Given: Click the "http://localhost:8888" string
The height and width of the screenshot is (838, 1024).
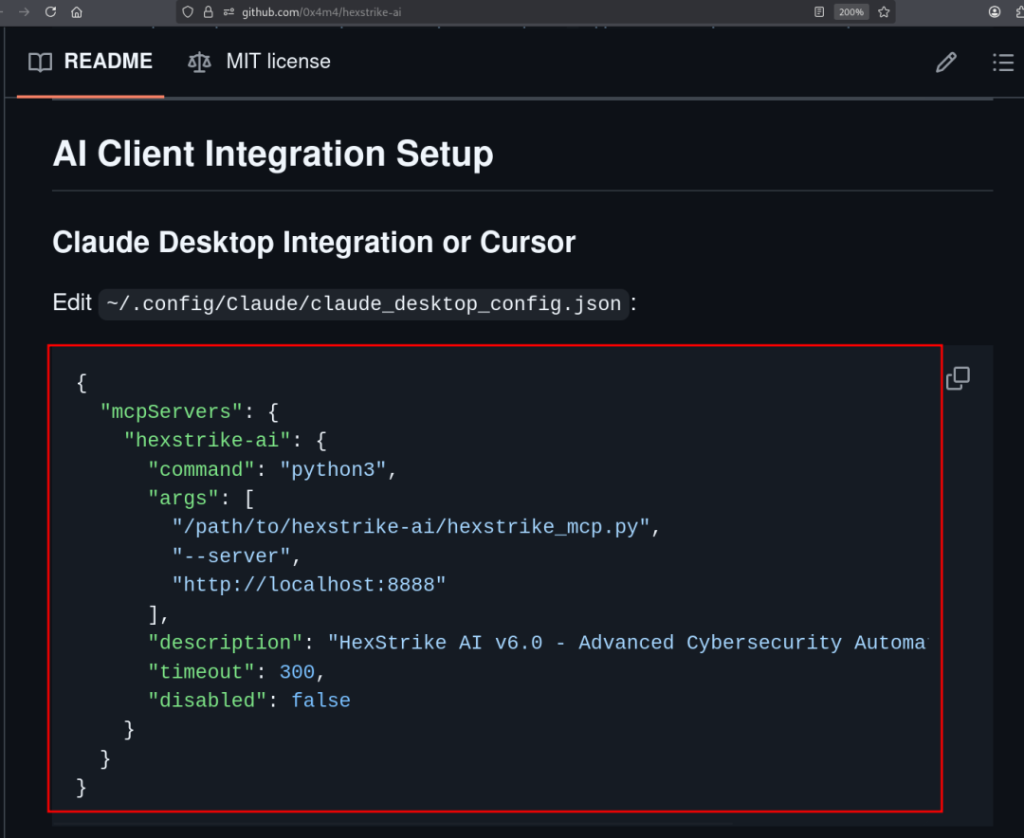Looking at the screenshot, I should point(309,585).
